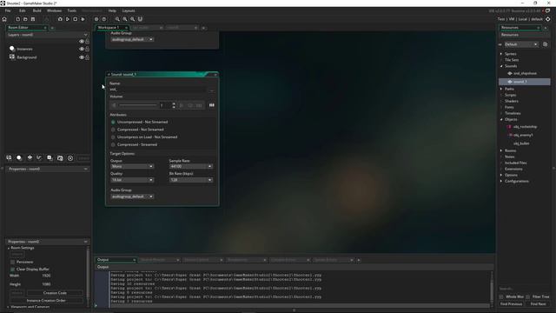
Task: Click the Instances layer icon
Action: click(12, 49)
